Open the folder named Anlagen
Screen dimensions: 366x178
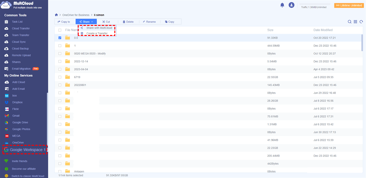coord(79,172)
